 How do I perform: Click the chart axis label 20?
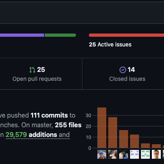[88, 126]
